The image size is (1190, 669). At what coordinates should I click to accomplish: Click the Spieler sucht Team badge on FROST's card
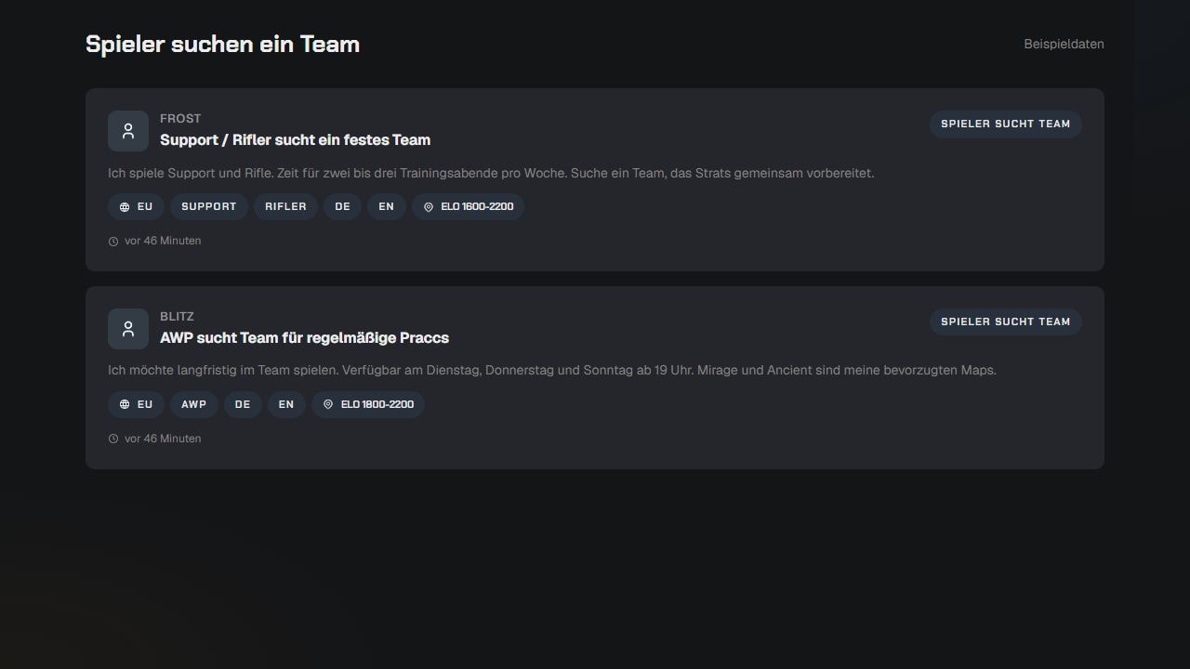[x=1006, y=124]
